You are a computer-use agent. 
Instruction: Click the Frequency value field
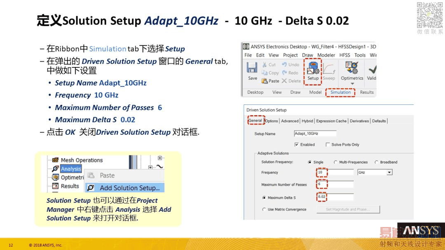tap(335, 172)
